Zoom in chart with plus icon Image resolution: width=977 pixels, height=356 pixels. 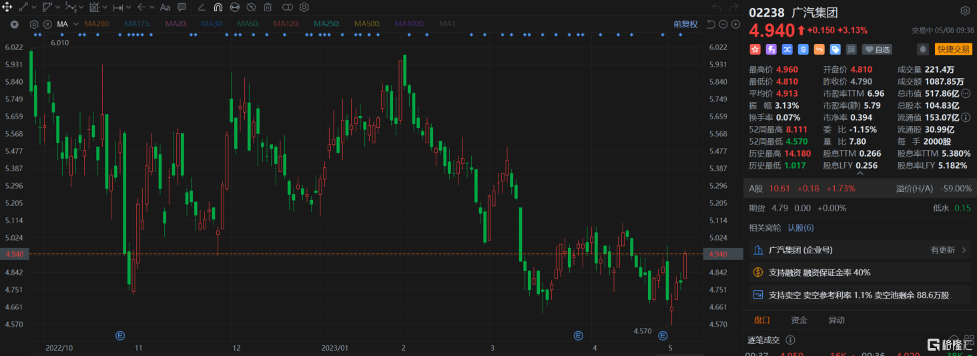(735, 24)
